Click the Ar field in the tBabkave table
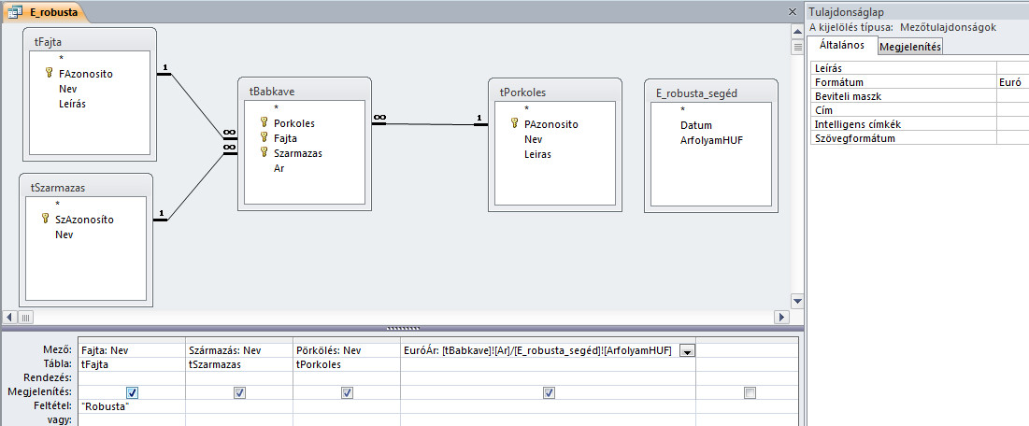This screenshot has width=1029, height=426. 279,168
